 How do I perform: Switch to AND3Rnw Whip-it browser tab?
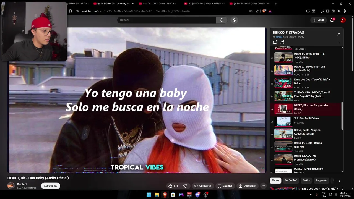[x=204, y=4]
